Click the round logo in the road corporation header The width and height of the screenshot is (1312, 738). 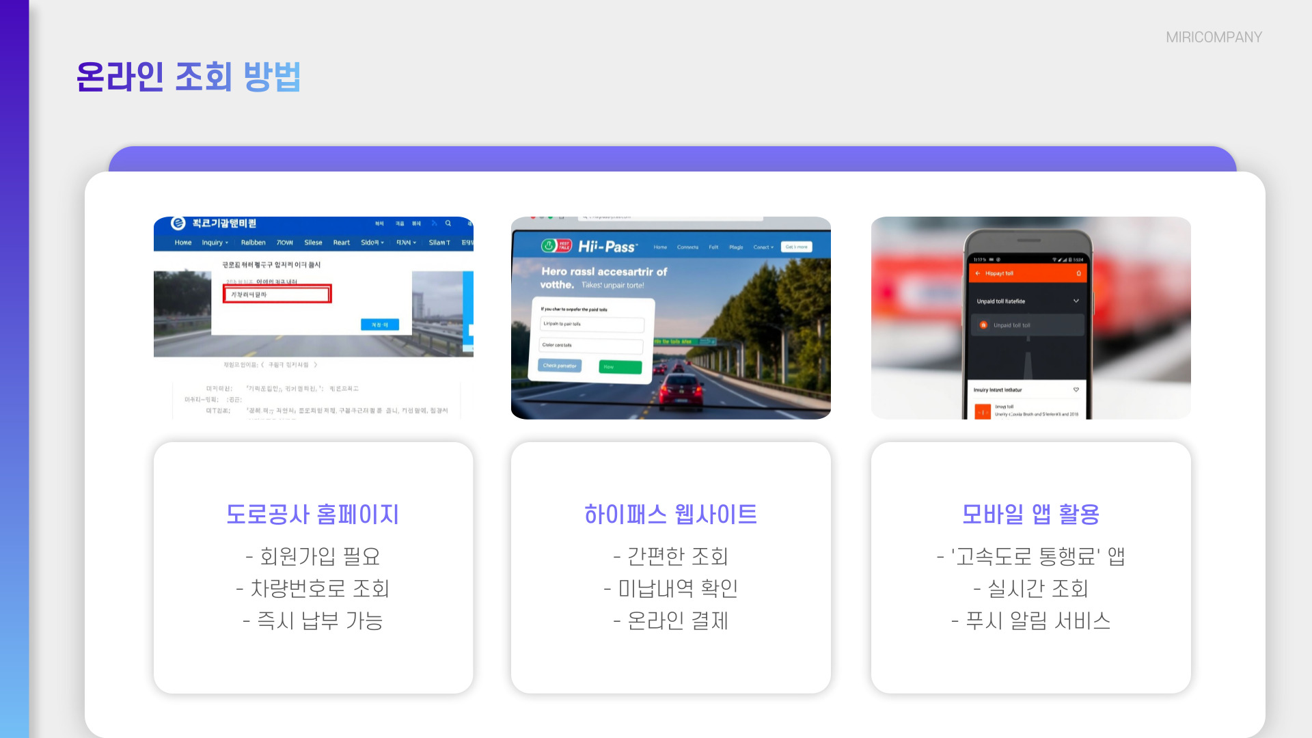178,223
